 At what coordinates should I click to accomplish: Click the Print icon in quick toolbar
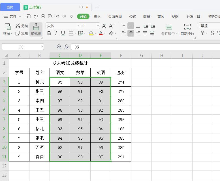pyautogui.click(x=43, y=16)
